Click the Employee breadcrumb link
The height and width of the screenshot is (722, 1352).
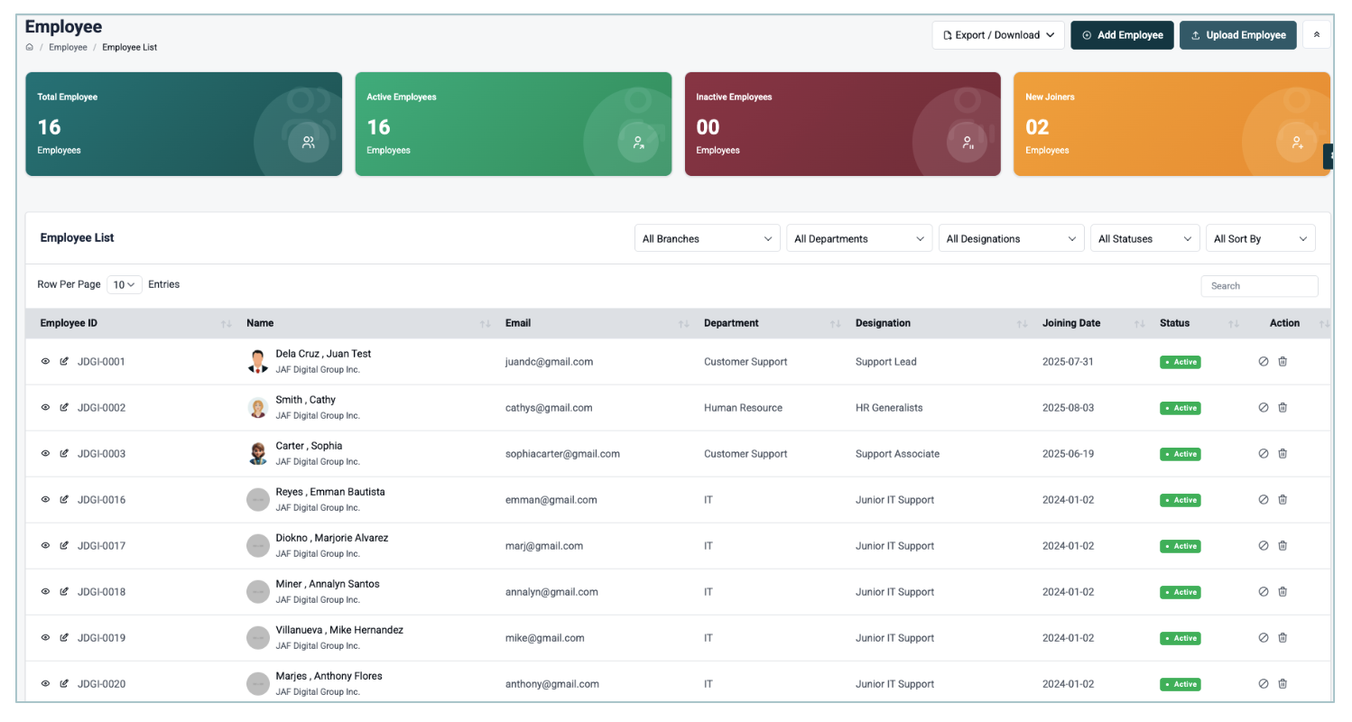tap(68, 47)
